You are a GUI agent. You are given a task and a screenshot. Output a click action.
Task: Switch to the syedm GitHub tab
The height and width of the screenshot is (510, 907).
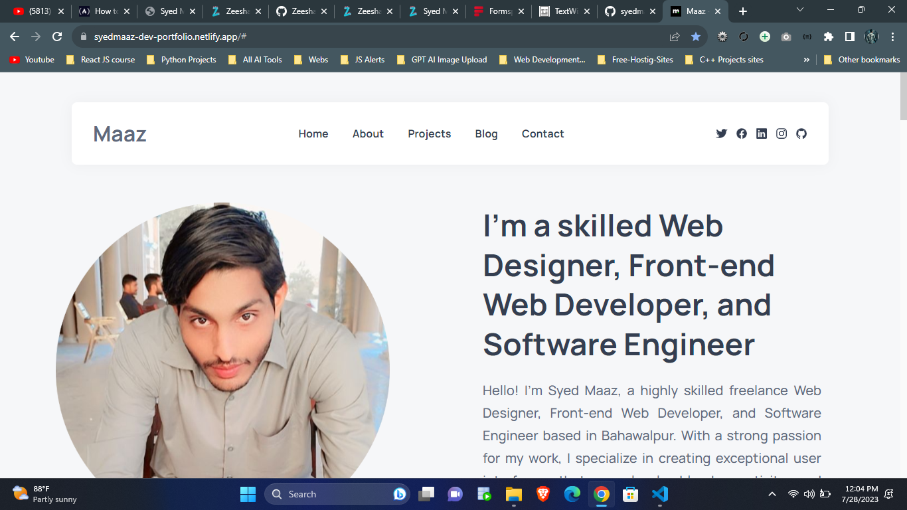tap(631, 11)
